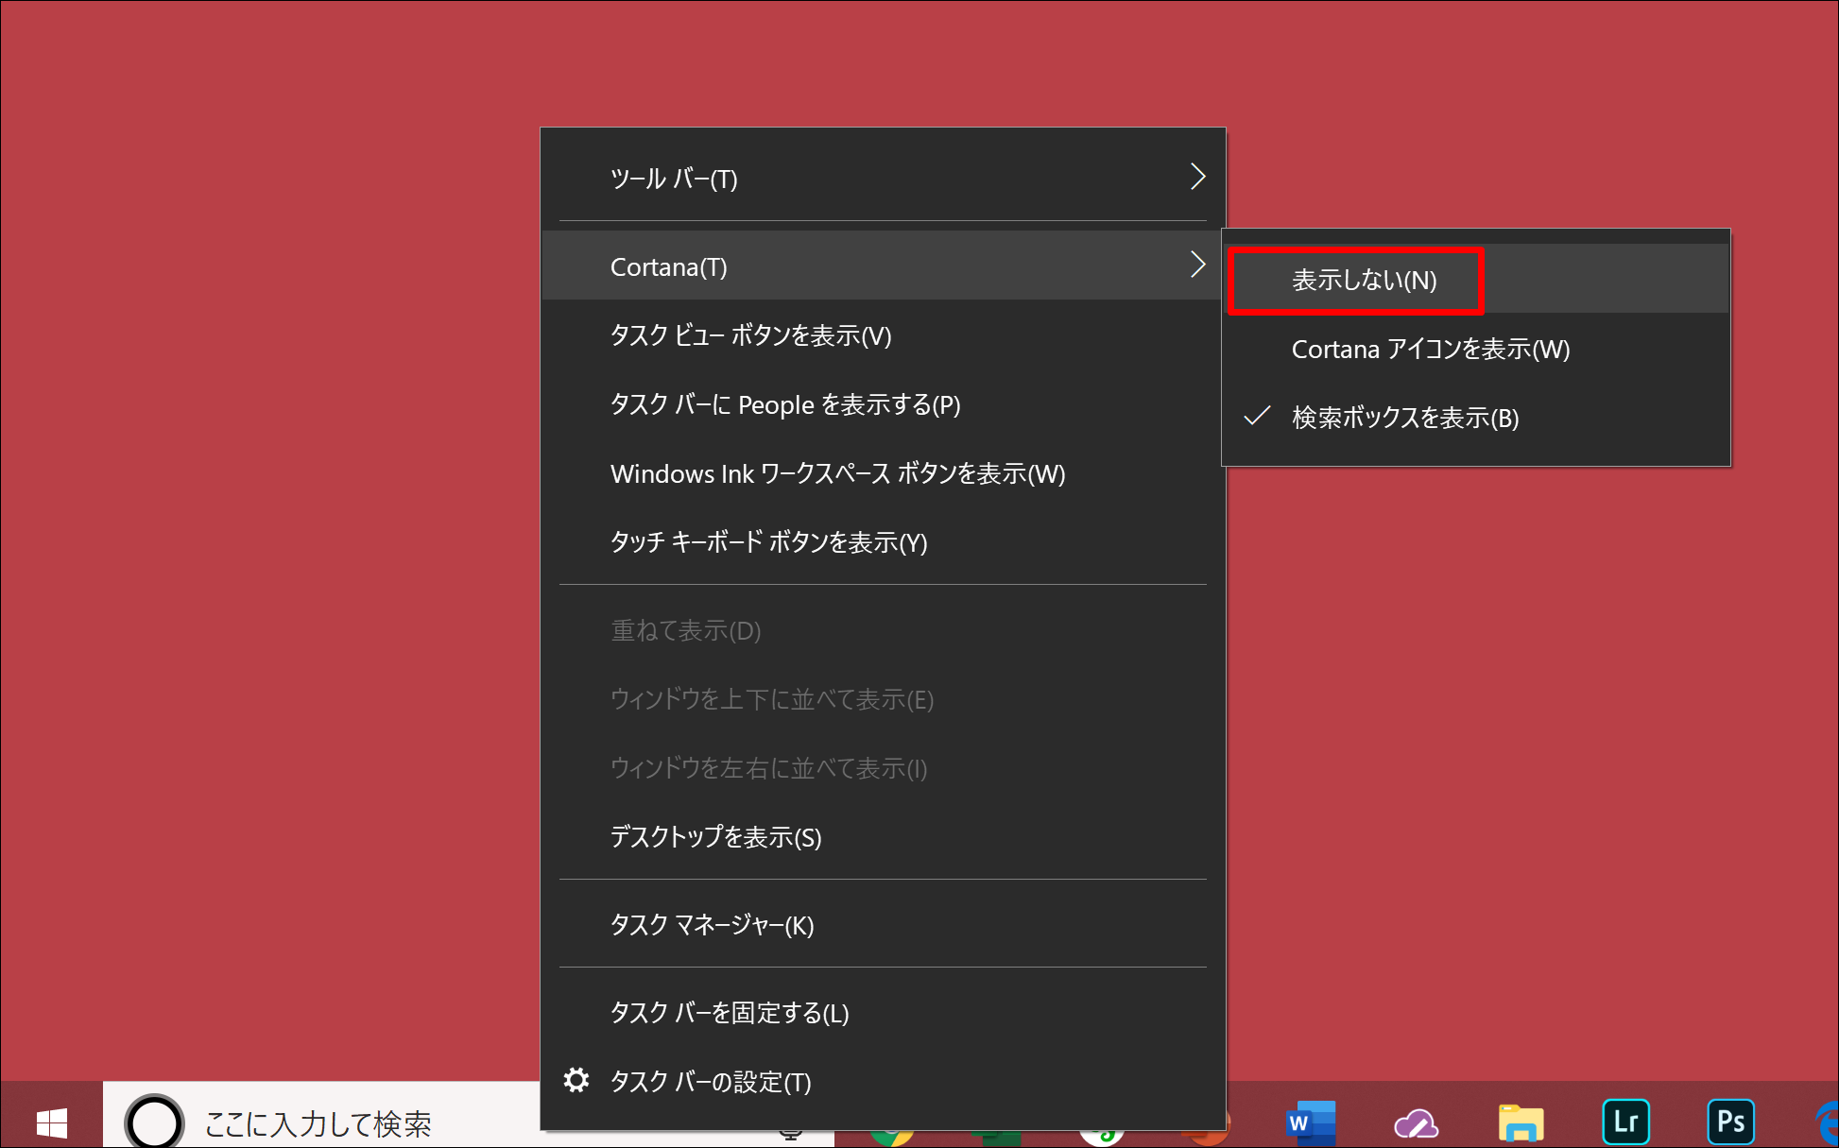
Task: Launch Photoshop from the taskbar
Action: point(1730,1122)
